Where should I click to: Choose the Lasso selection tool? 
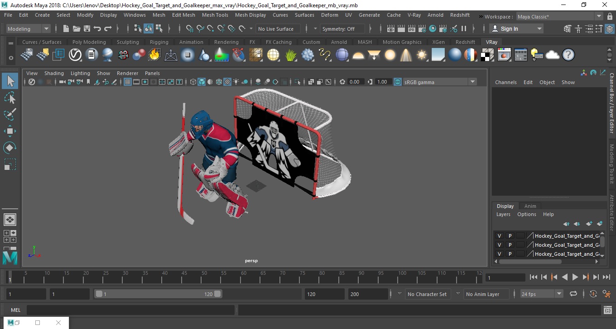(x=10, y=98)
